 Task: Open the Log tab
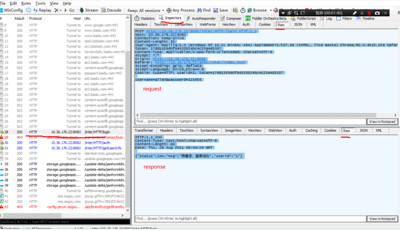pos(326,18)
